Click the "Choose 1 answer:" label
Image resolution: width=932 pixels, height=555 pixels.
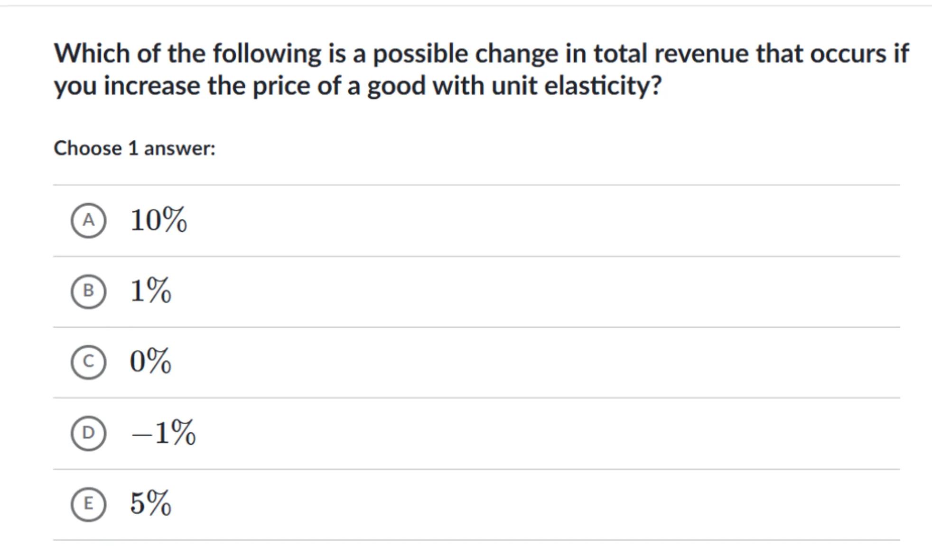pos(134,148)
